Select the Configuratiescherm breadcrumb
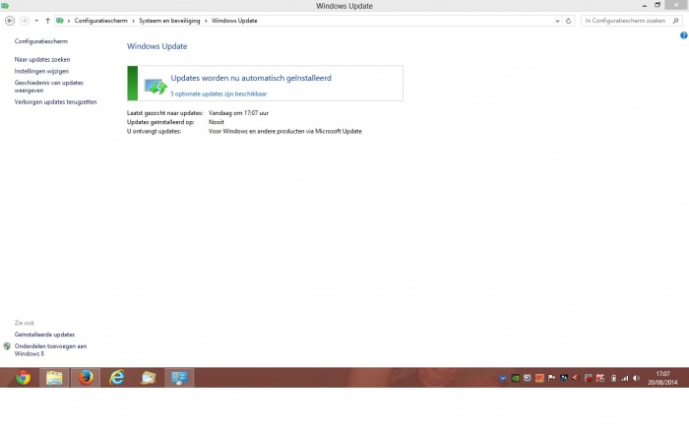 pos(100,21)
